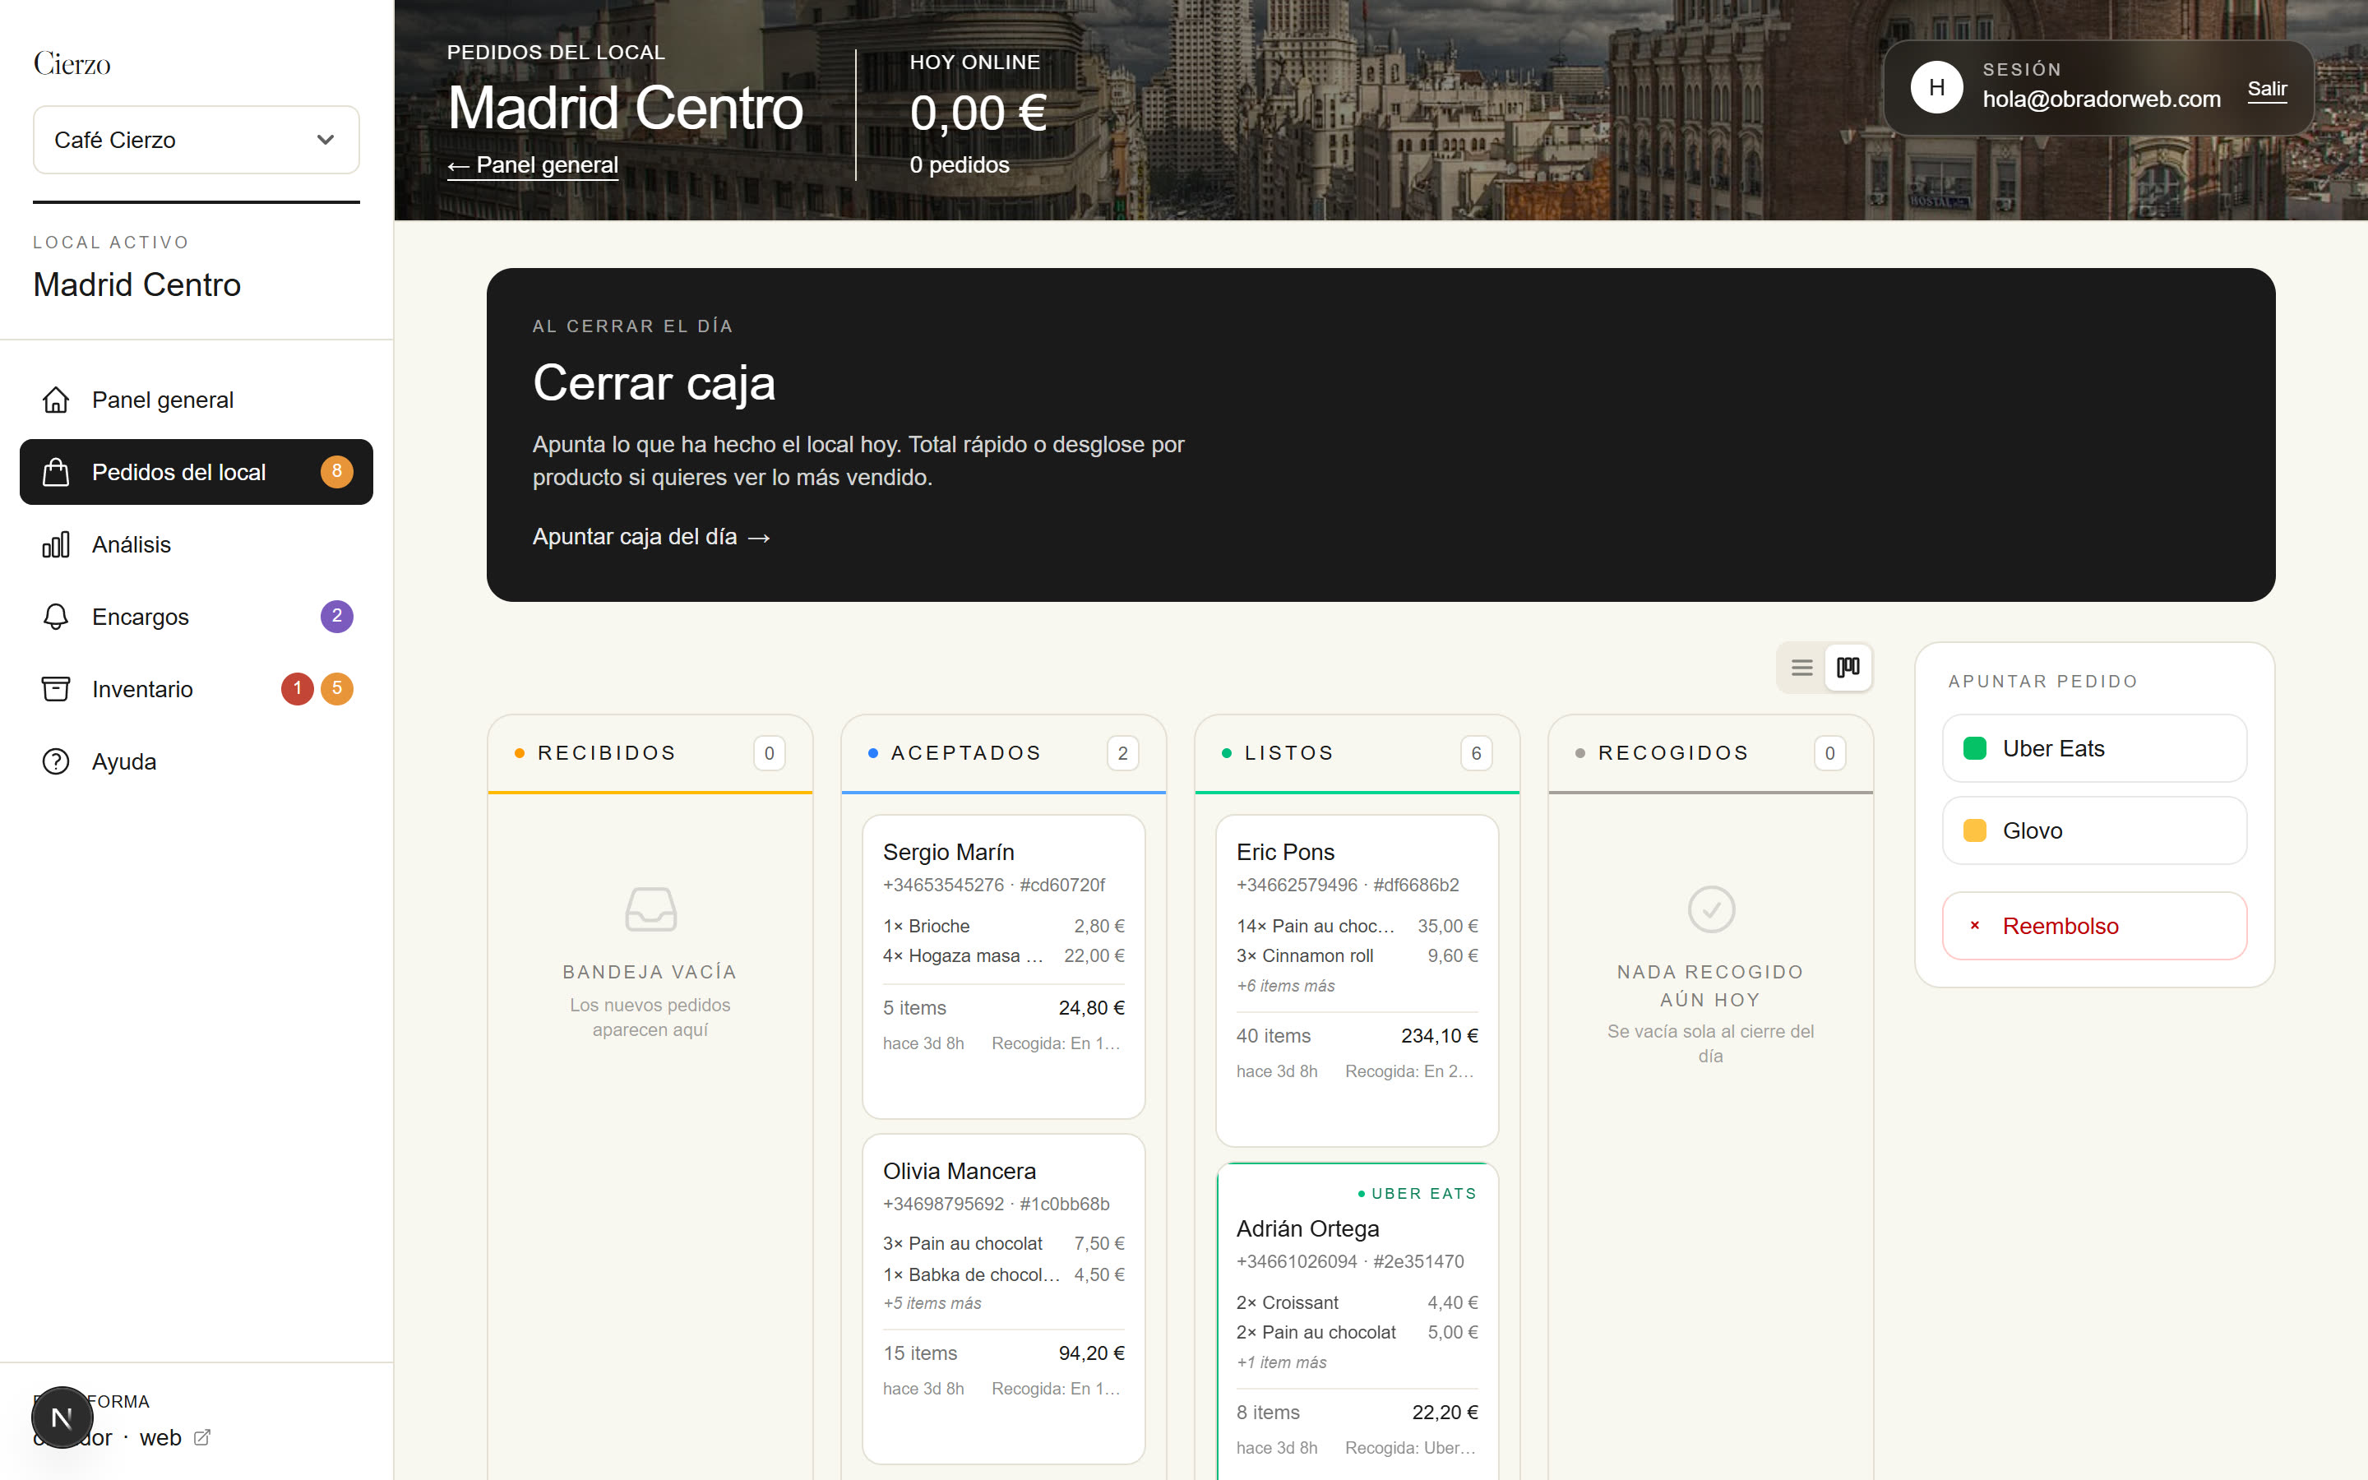2368x1480 pixels.
Task: Open Adrián Ortega Uber Eats order card
Action: (x=1356, y=1321)
